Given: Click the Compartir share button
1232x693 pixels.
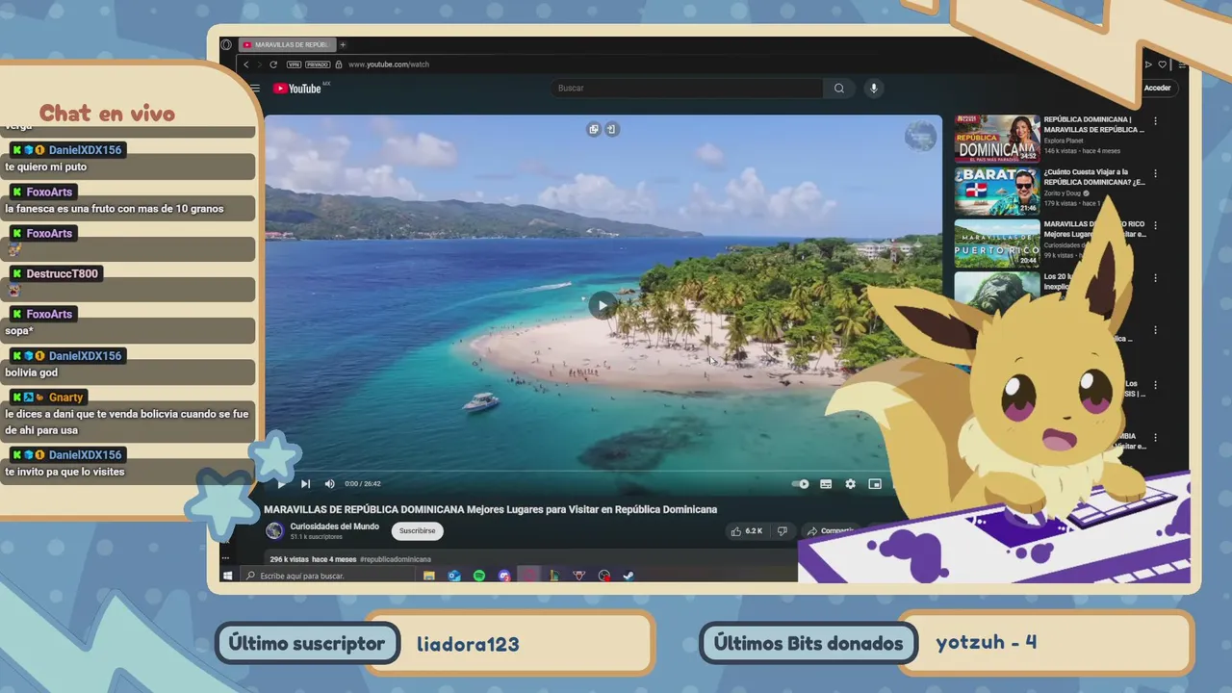Looking at the screenshot, I should [831, 531].
